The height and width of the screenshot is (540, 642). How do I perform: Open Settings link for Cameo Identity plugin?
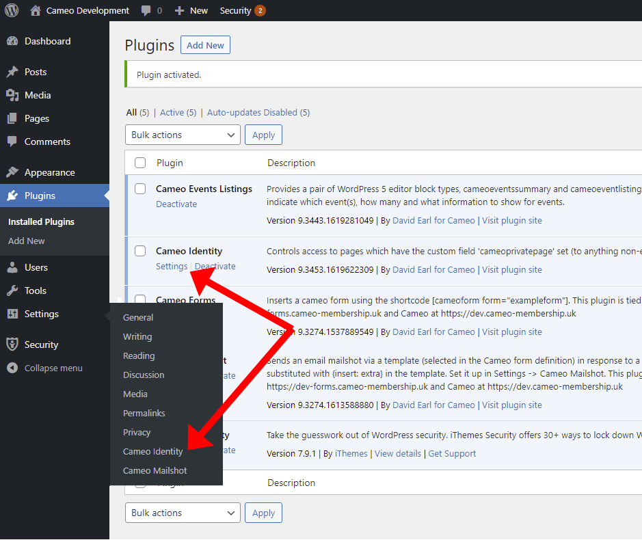172,267
